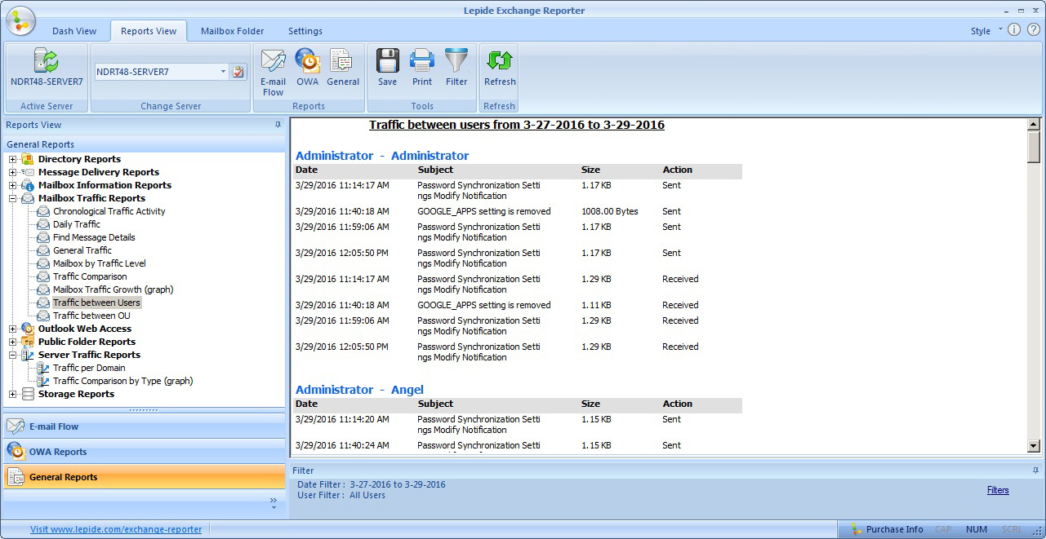Expand the Directory Reports node
The height and width of the screenshot is (539, 1046).
pyautogui.click(x=13, y=159)
